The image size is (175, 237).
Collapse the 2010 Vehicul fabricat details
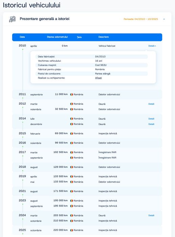coord(152,46)
